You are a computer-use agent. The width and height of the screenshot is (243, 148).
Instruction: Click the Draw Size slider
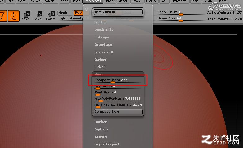180,19
